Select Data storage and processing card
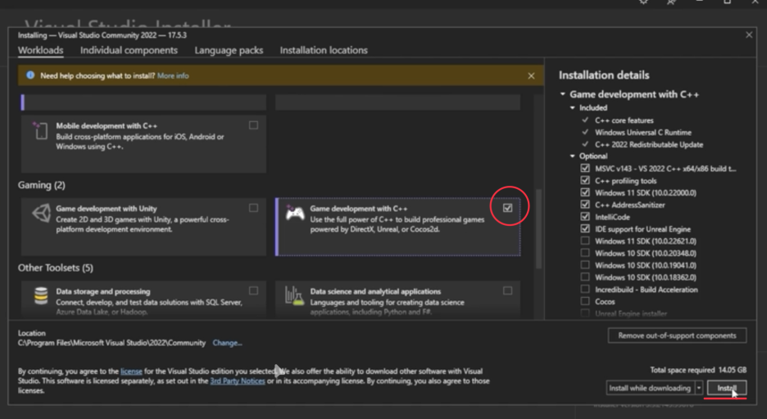 (x=143, y=300)
